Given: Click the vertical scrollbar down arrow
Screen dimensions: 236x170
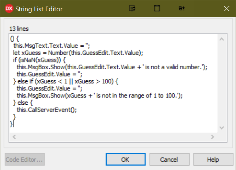Looking at the screenshot, I should coord(221,127).
